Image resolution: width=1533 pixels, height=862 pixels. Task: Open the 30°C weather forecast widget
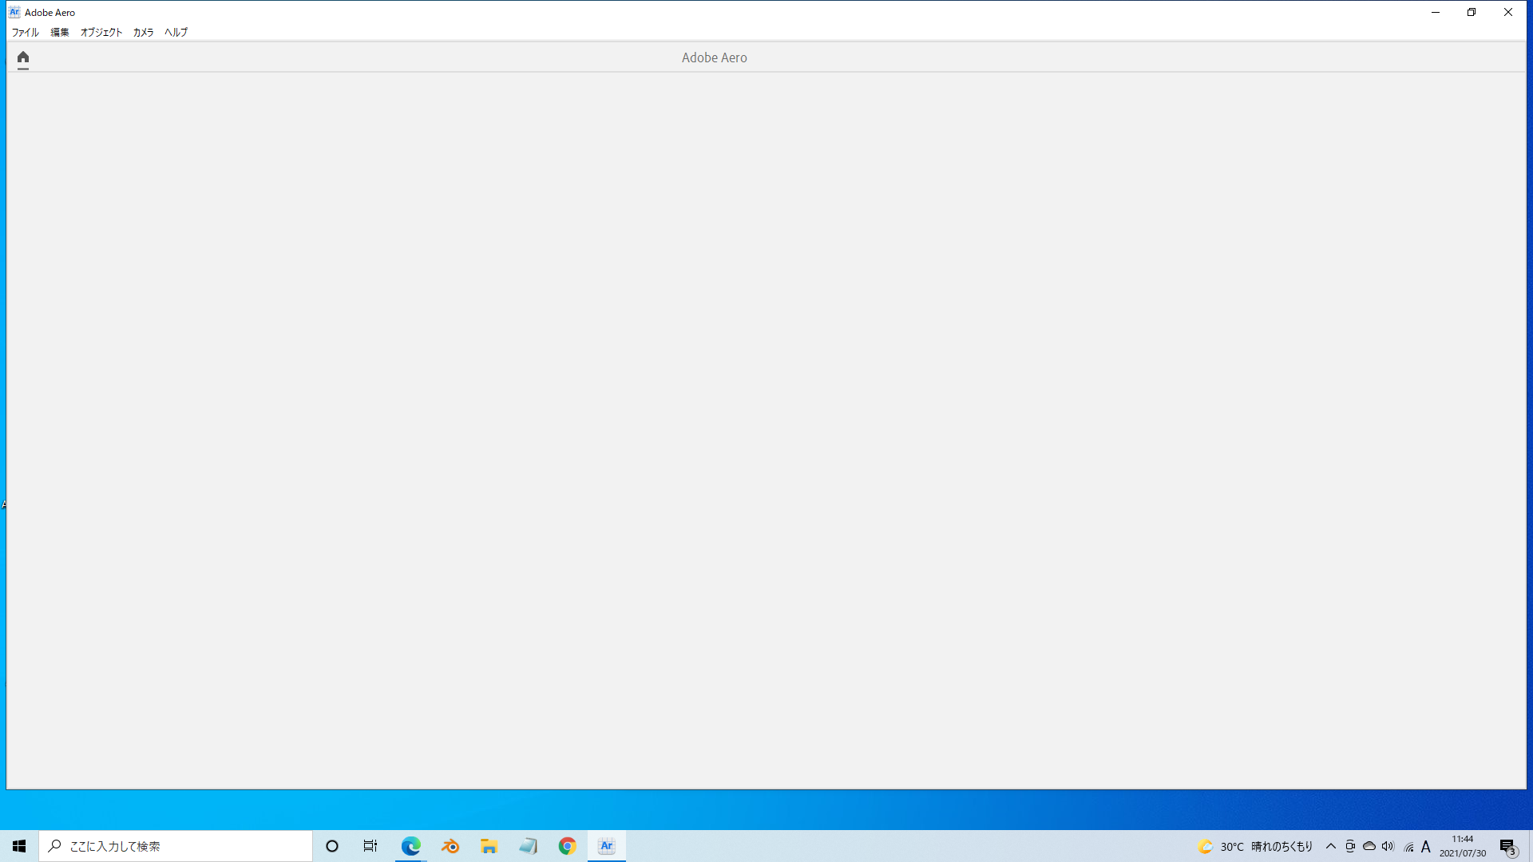pyautogui.click(x=1254, y=845)
